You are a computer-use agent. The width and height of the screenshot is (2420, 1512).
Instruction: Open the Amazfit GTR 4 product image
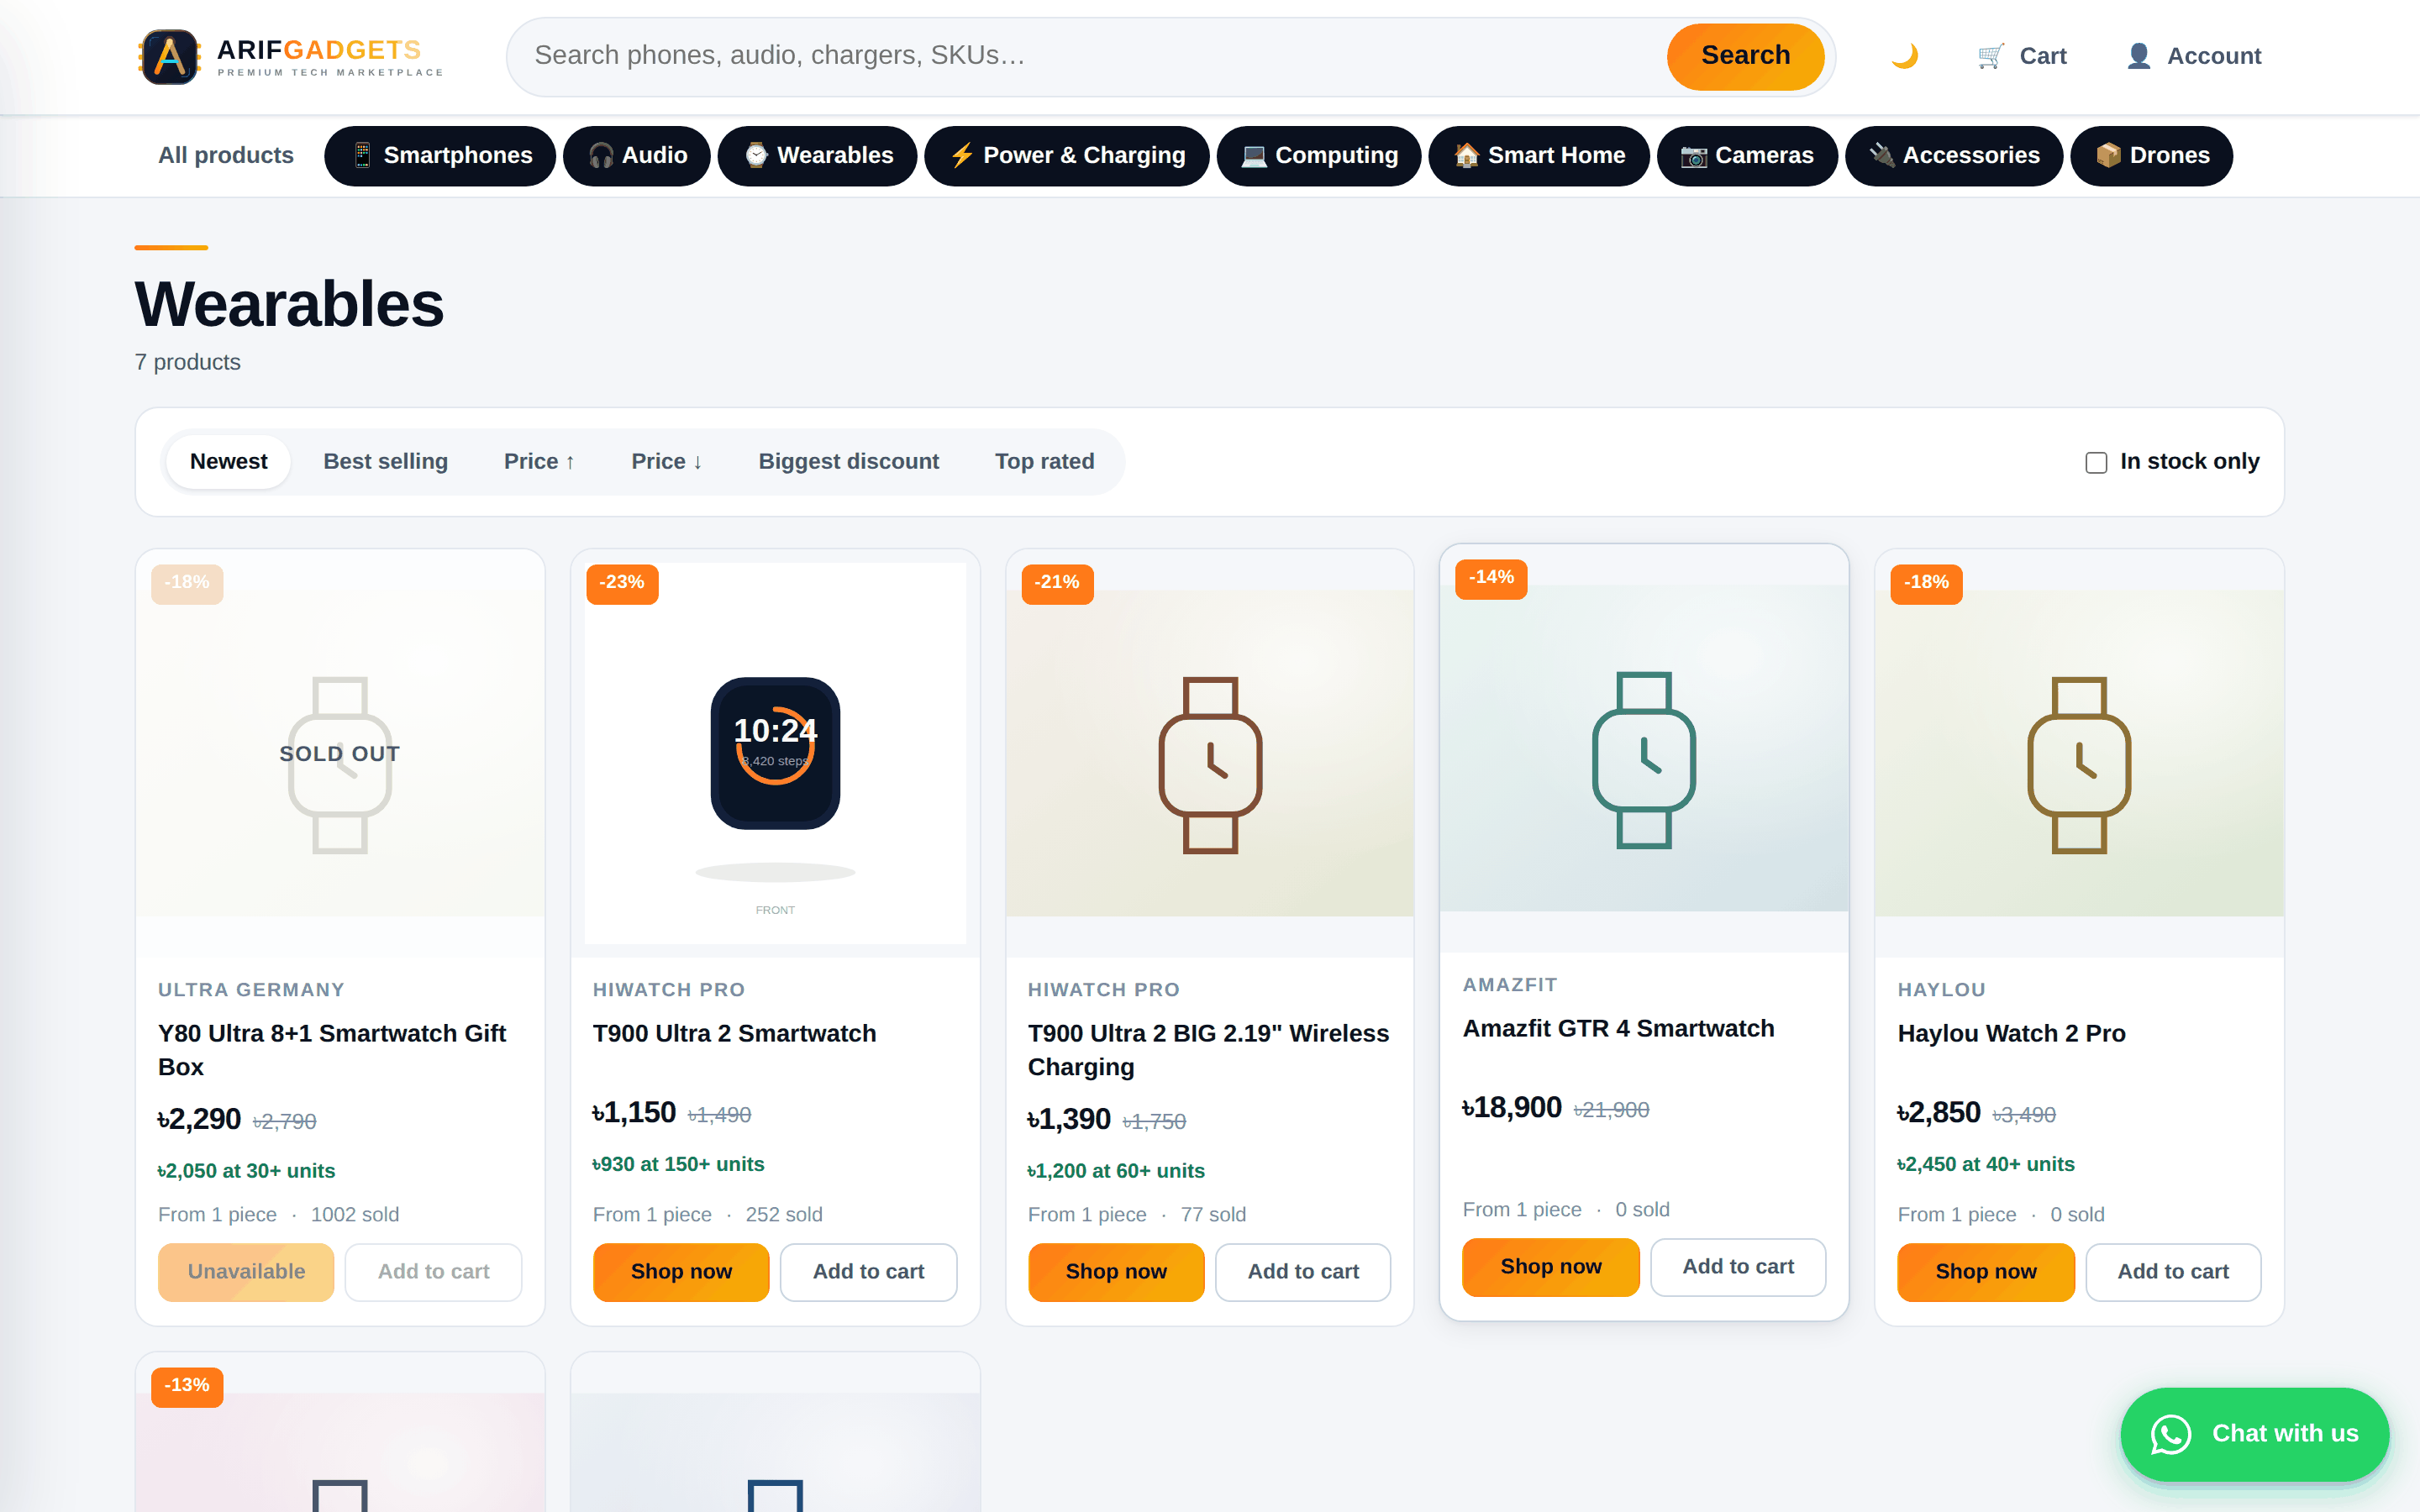click(x=1644, y=749)
